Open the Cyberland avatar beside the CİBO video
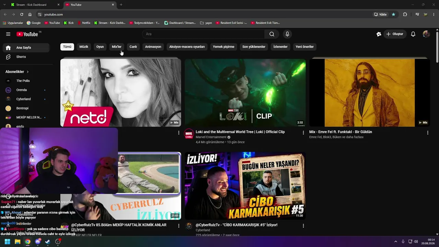439x247 pixels. (x=189, y=226)
